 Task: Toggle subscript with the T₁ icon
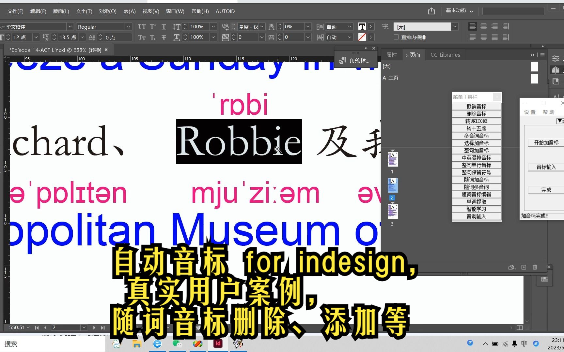(x=153, y=37)
